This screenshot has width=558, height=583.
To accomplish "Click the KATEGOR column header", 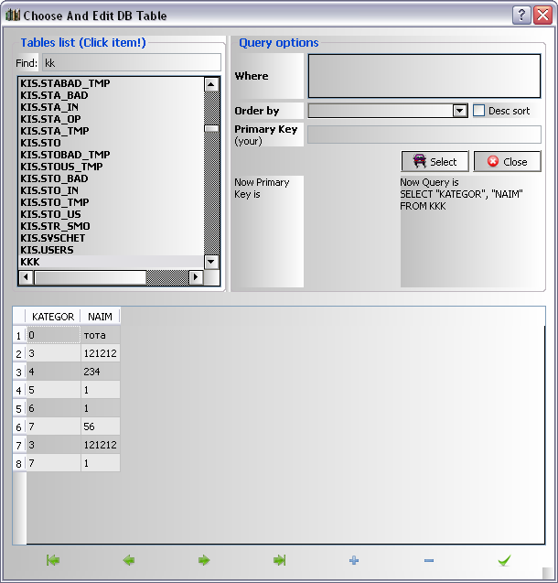I will [x=53, y=317].
